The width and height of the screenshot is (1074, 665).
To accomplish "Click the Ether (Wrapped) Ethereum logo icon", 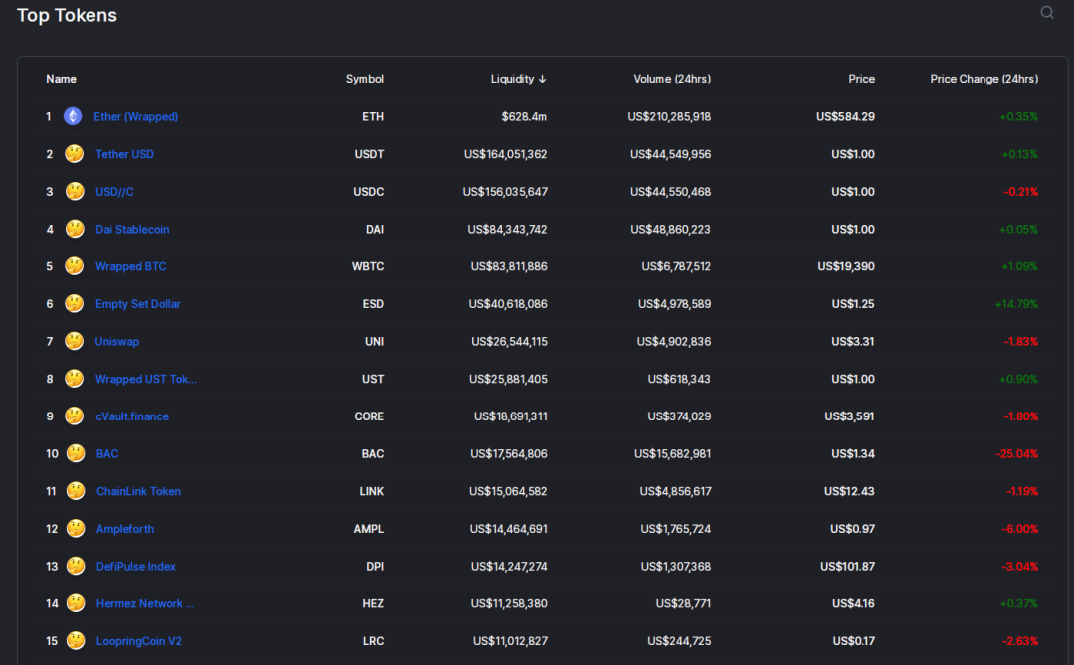I will click(73, 116).
